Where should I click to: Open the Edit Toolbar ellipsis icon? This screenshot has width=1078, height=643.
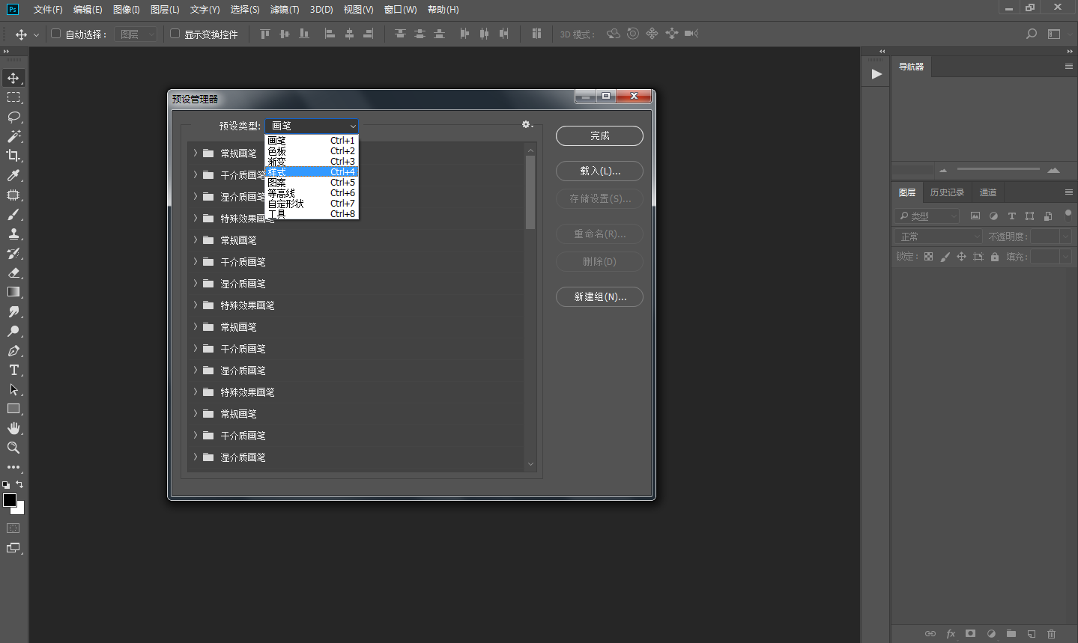pyautogui.click(x=13, y=467)
